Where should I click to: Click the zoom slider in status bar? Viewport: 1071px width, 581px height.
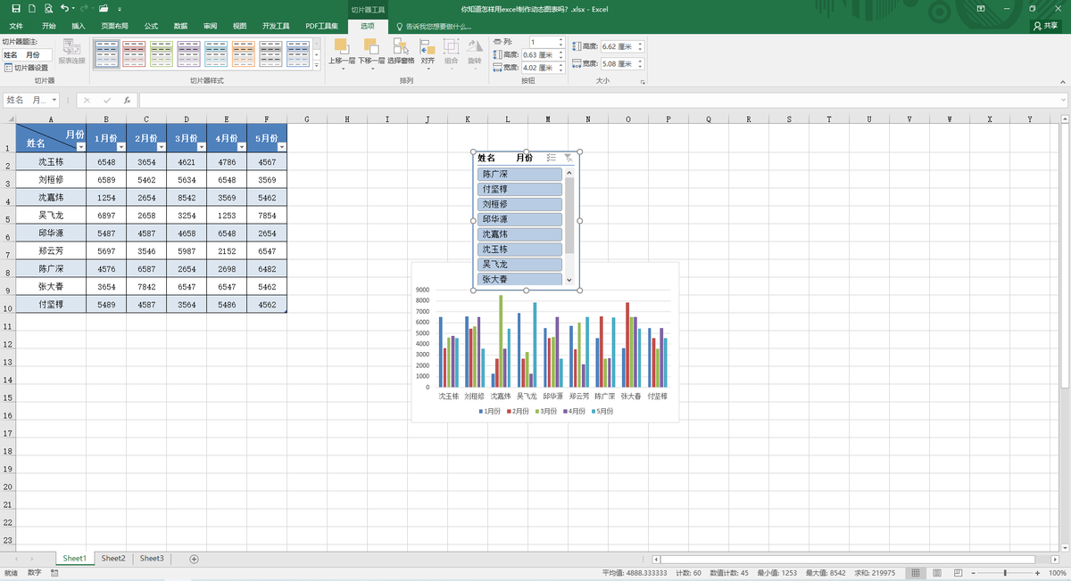(1006, 573)
